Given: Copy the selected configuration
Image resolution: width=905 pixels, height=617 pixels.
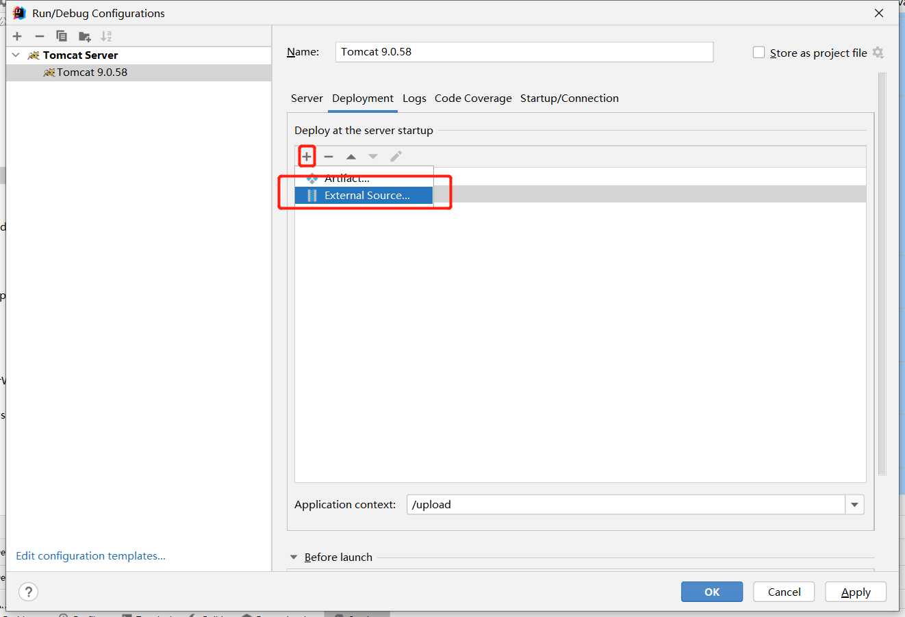Looking at the screenshot, I should coord(62,36).
